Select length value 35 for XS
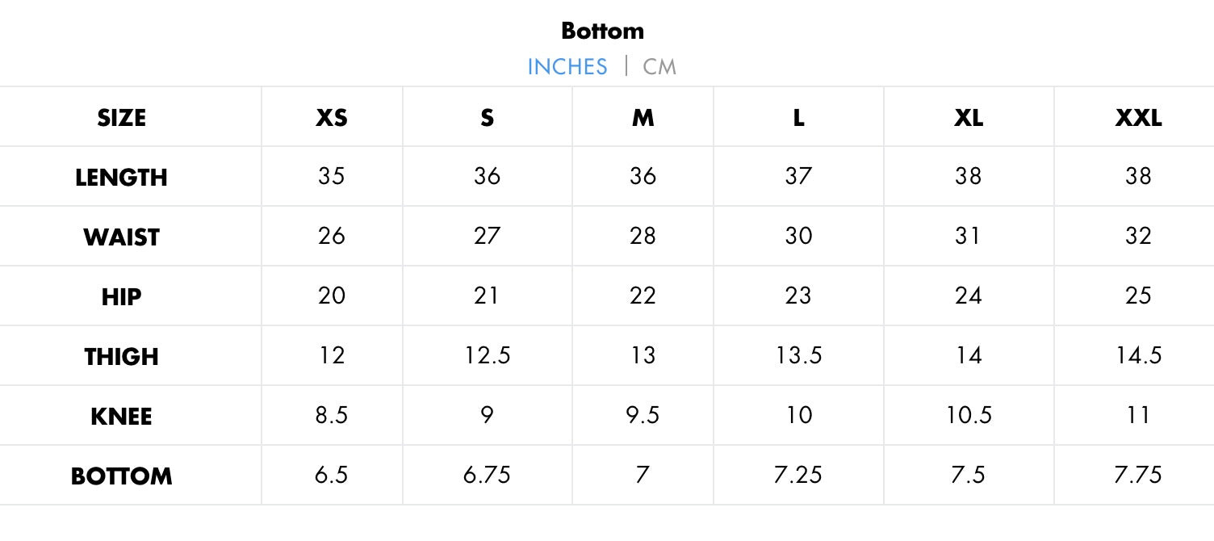The image size is (1214, 541). click(x=331, y=176)
